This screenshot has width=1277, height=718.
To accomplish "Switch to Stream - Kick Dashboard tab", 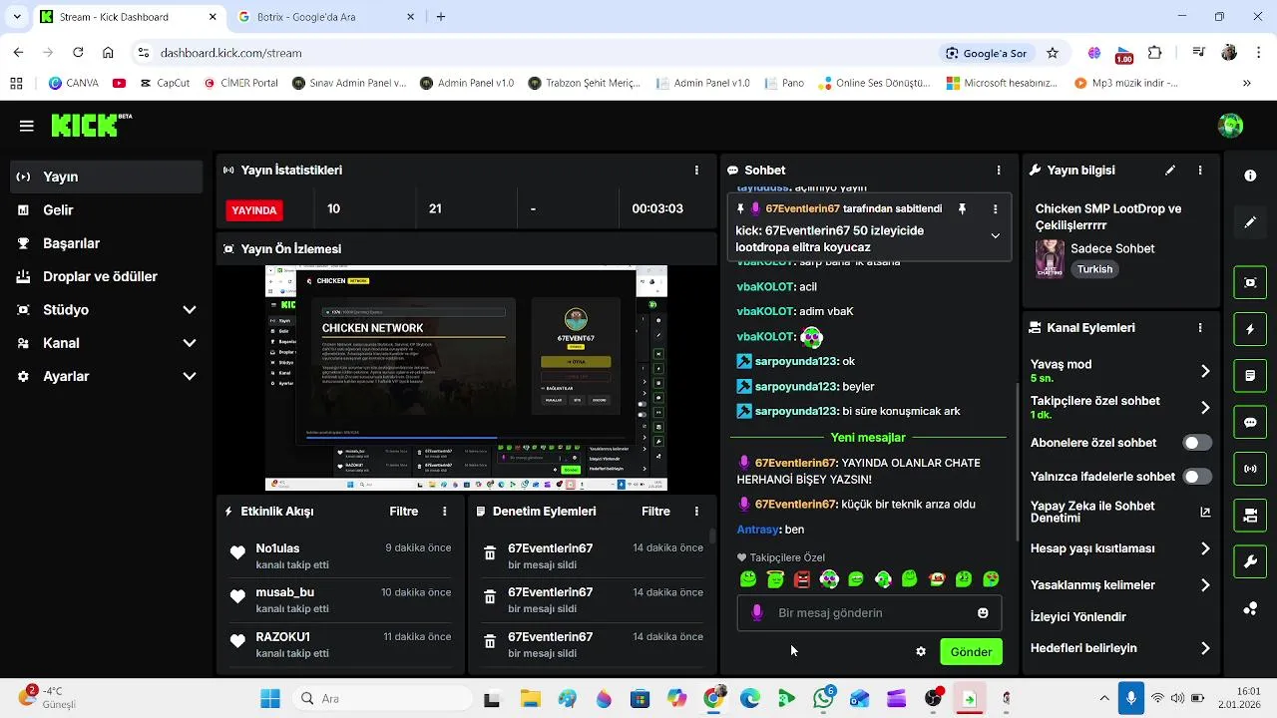I will click(128, 17).
